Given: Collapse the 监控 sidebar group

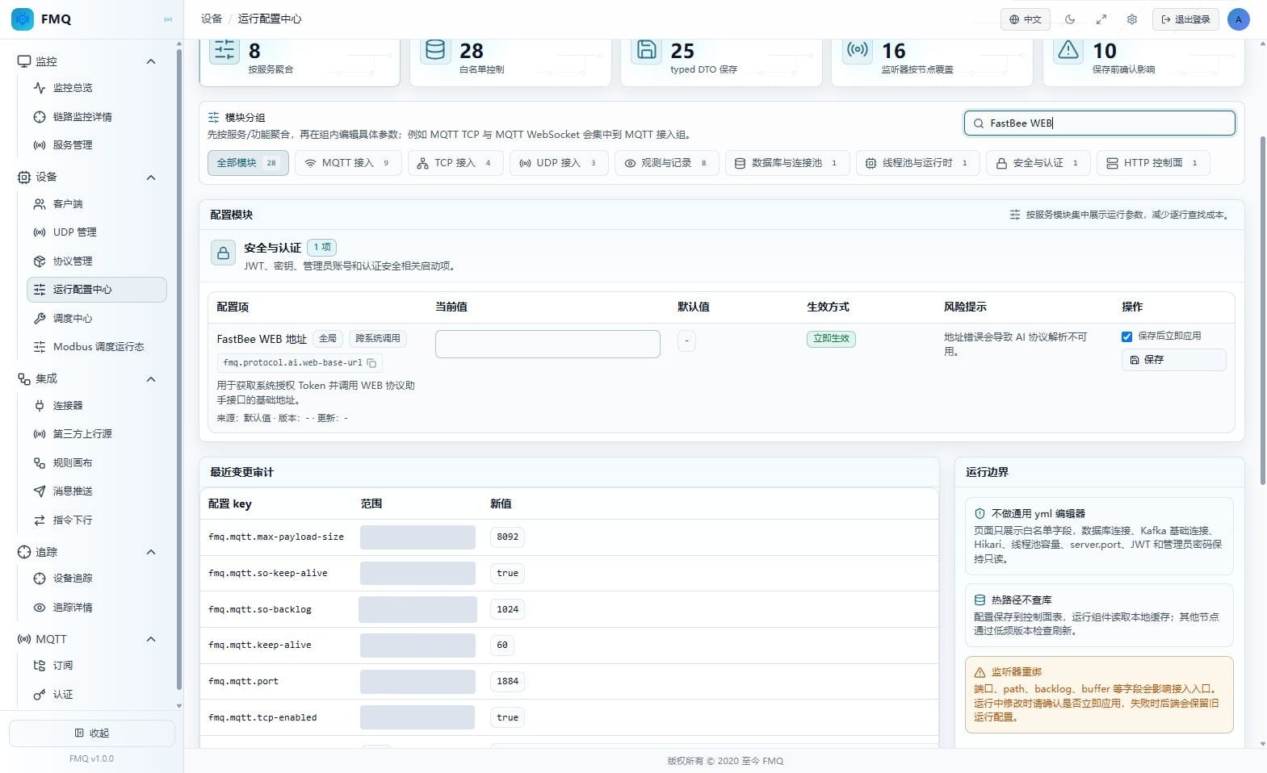Looking at the screenshot, I should [150, 61].
